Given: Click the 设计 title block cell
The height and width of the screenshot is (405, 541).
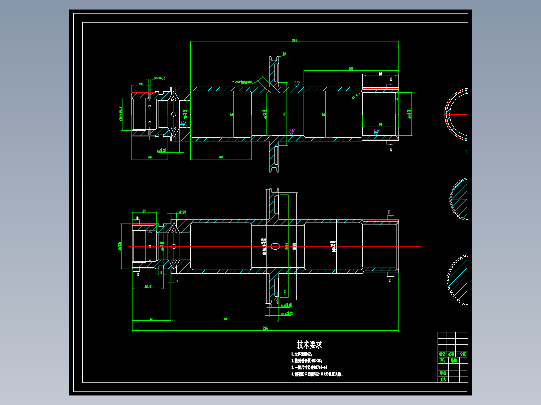Looking at the screenshot, I should [x=443, y=360].
